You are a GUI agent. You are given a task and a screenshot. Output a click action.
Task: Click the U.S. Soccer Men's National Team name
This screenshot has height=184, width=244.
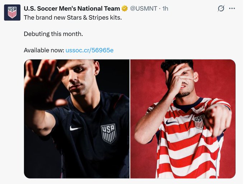[72, 8]
